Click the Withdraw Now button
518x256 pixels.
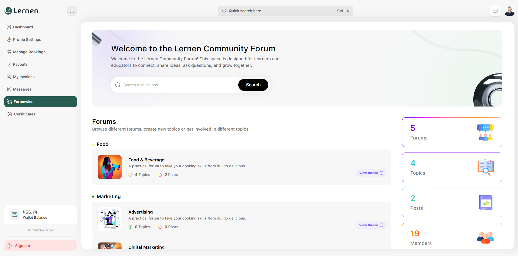click(x=40, y=230)
